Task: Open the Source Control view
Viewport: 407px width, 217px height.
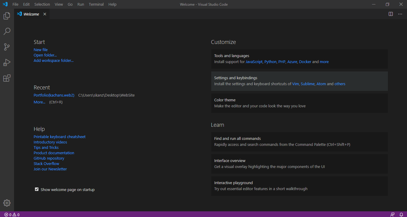Action: (x=7, y=47)
